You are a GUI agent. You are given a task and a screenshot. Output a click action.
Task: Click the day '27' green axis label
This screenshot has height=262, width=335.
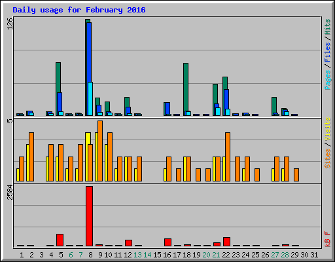275,255
